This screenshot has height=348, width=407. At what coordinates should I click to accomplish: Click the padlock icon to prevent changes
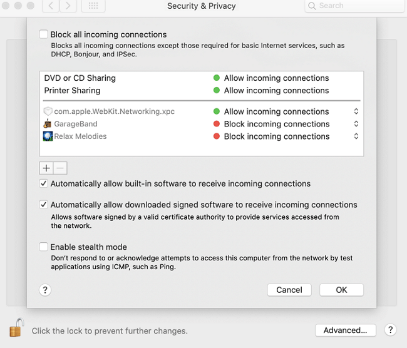click(x=15, y=328)
